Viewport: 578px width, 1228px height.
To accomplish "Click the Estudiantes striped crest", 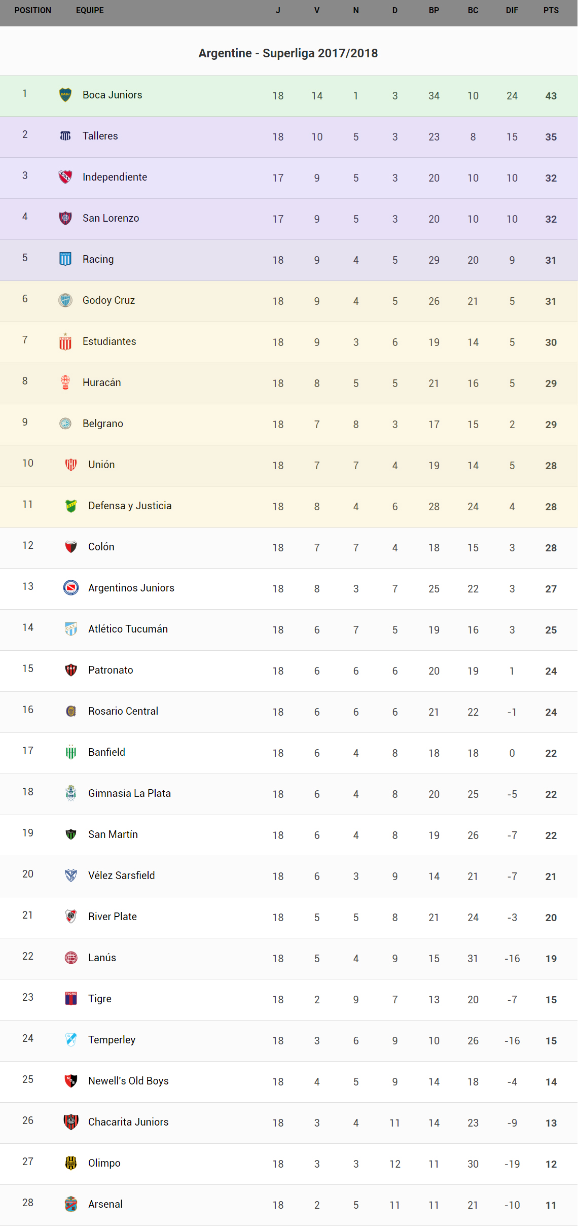I will click(65, 342).
